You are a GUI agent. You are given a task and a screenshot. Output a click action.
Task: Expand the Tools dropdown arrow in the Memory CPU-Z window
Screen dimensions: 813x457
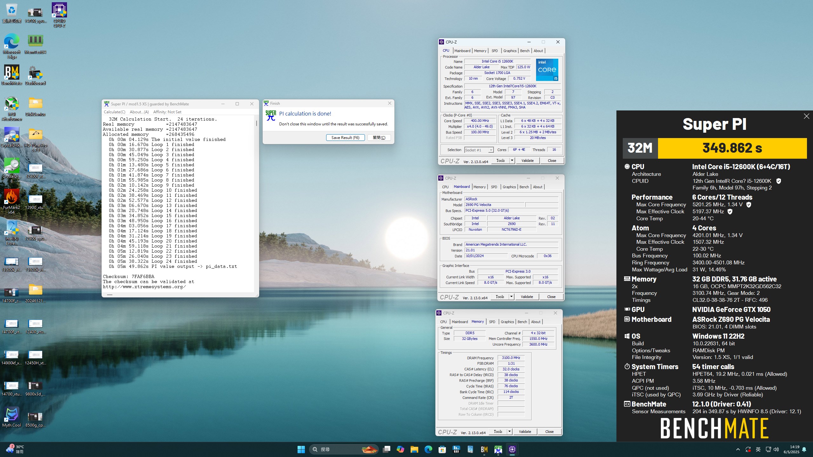pos(509,432)
